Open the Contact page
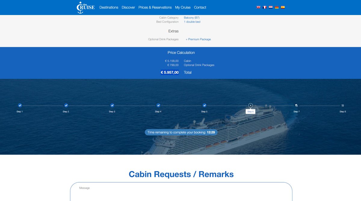 coord(200,8)
